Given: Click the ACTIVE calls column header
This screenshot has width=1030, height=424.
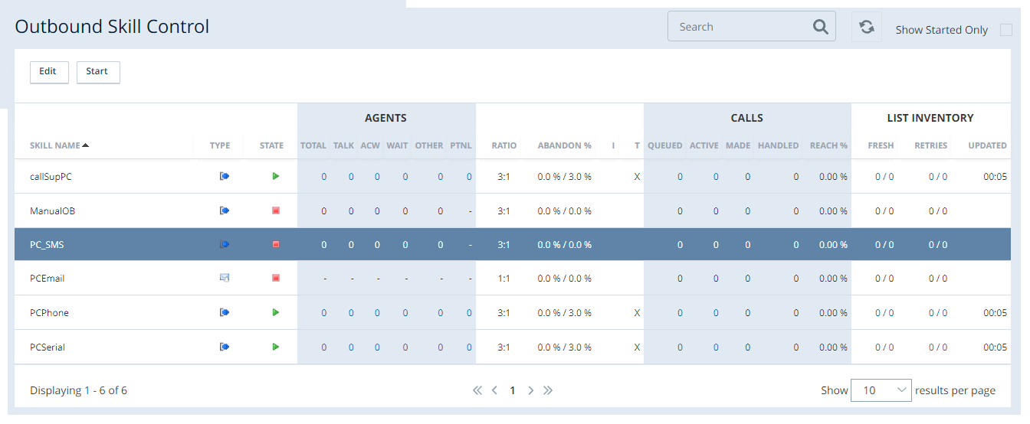Looking at the screenshot, I should point(704,145).
